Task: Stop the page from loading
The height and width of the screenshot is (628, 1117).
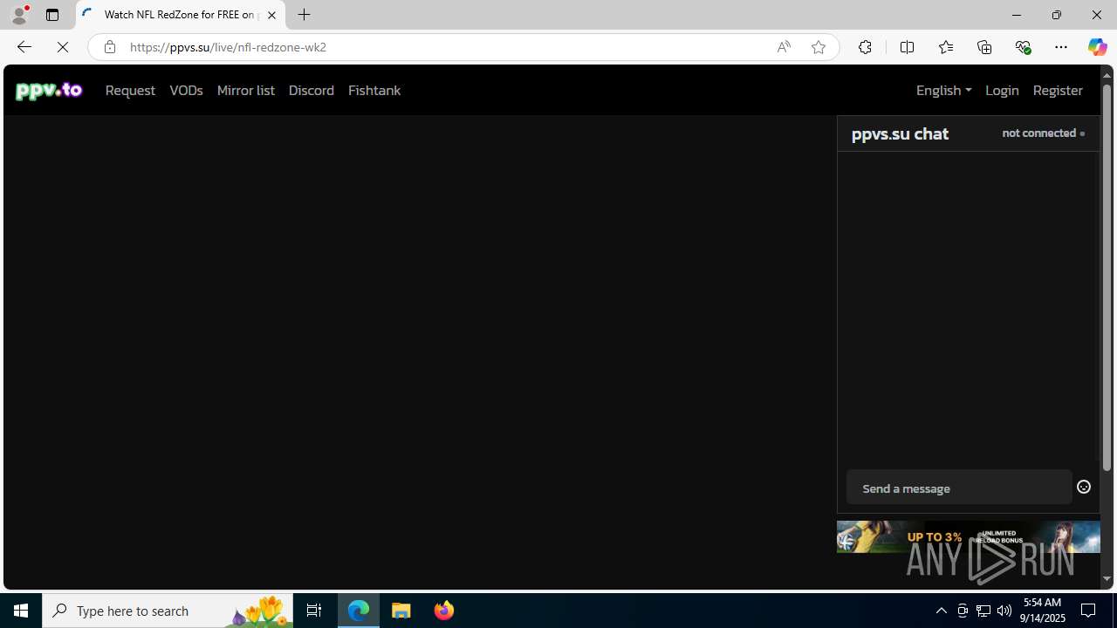Action: tap(63, 47)
